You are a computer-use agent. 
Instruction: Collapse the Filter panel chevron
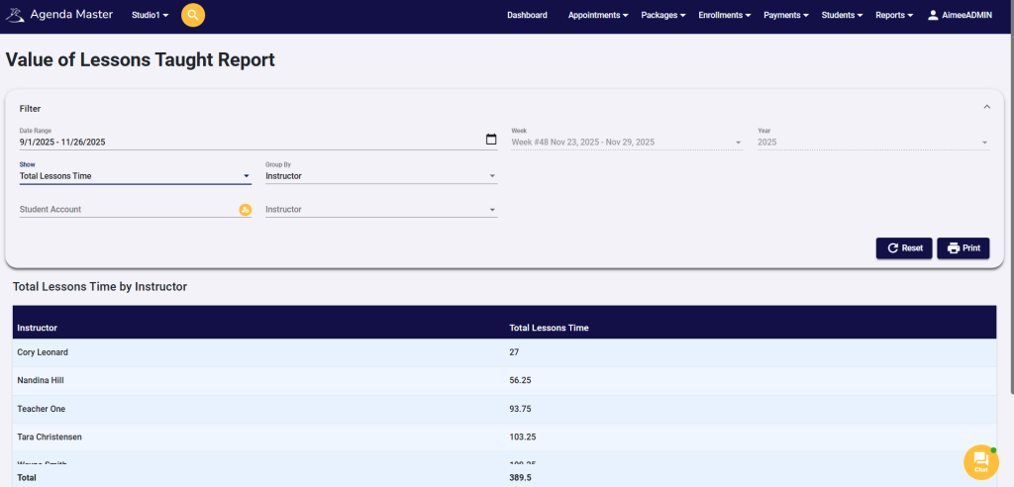pyautogui.click(x=986, y=107)
